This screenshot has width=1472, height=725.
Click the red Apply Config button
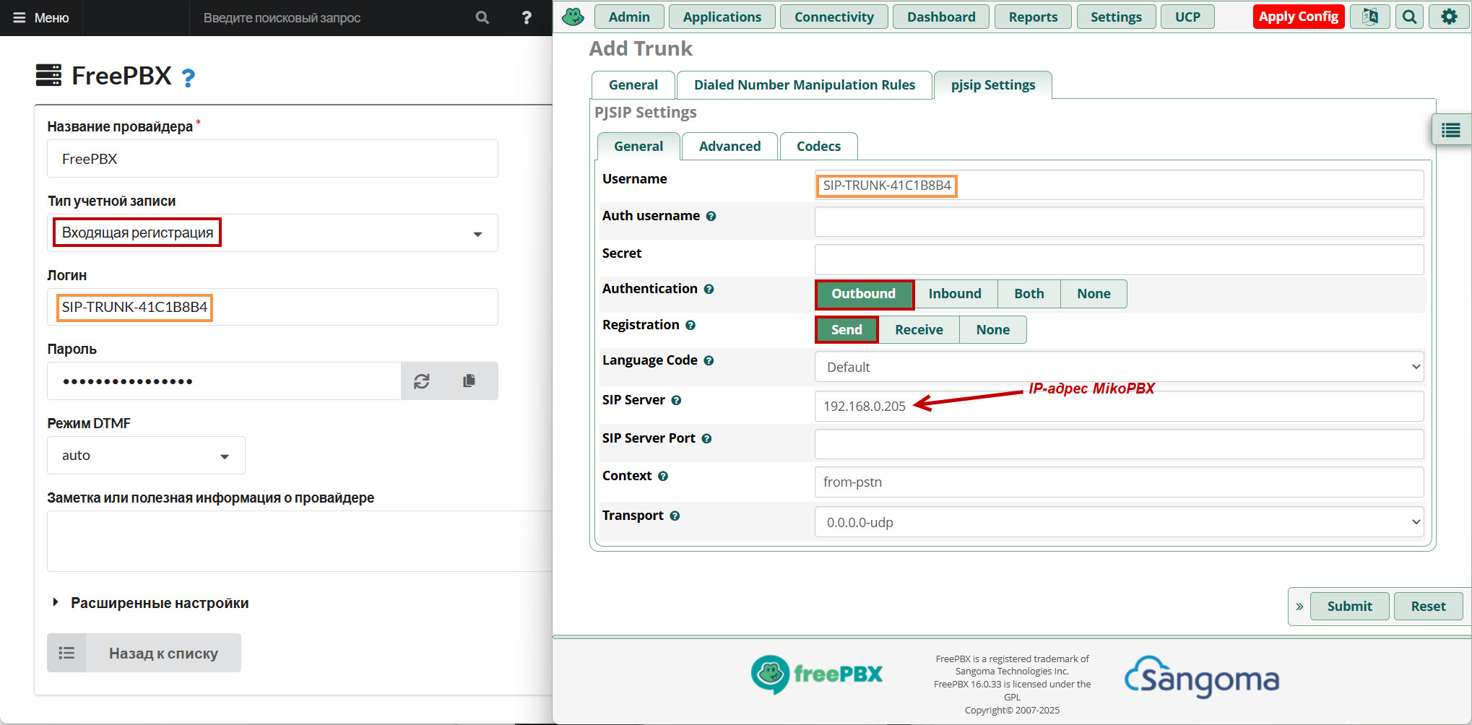[1298, 17]
